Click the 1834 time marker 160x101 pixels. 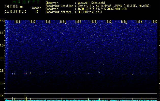[x=63, y=22]
